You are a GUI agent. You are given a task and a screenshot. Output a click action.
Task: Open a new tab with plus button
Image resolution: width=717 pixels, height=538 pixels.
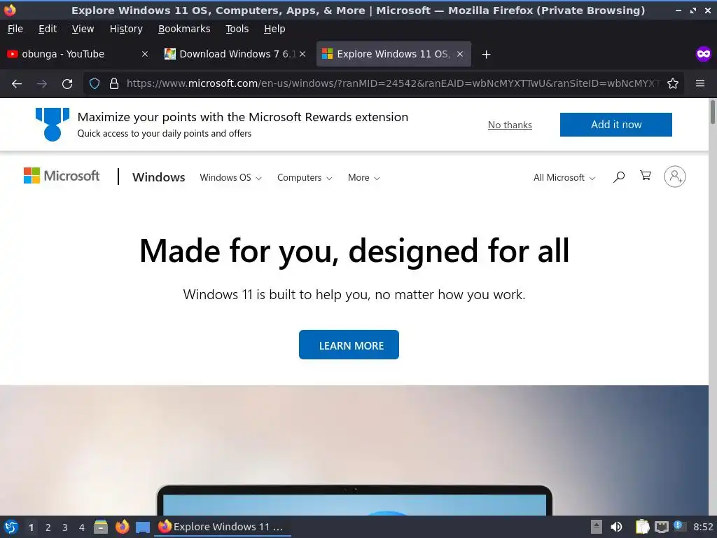tap(486, 55)
